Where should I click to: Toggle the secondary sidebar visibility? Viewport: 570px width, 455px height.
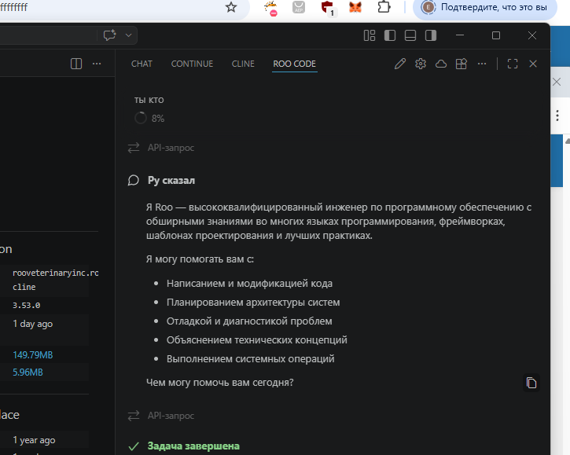(431, 35)
